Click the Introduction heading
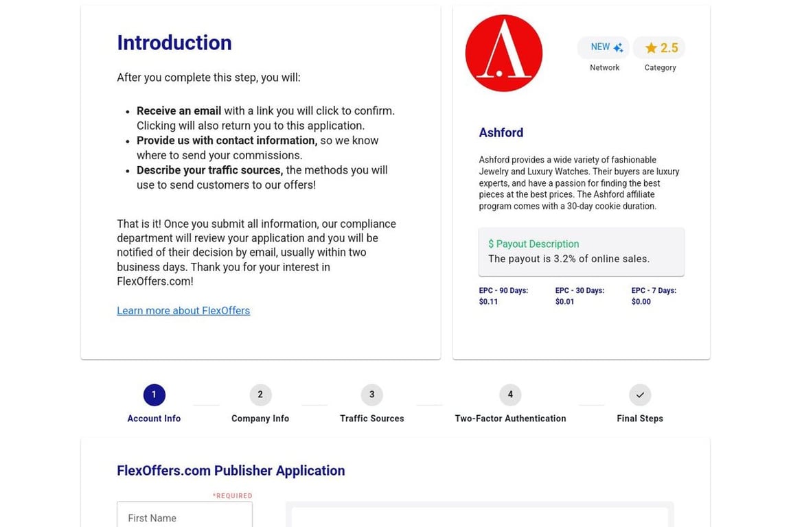This screenshot has height=527, width=791. tap(174, 43)
